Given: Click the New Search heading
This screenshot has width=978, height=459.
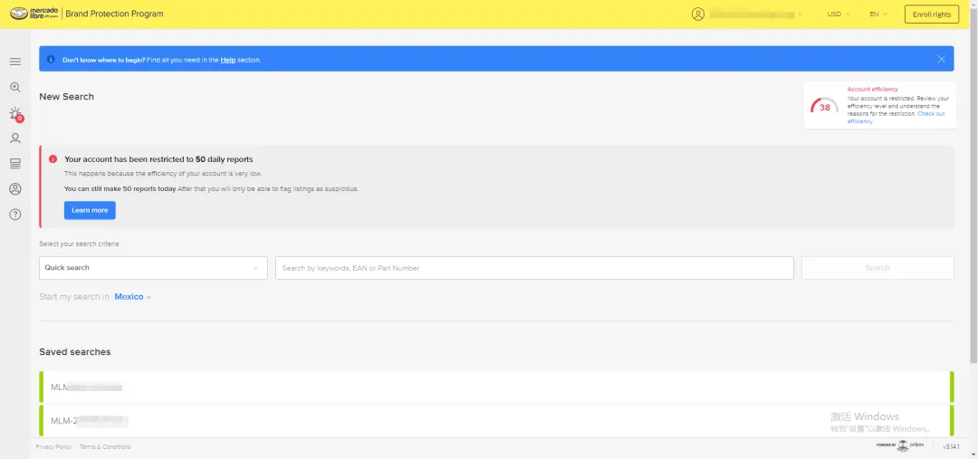Looking at the screenshot, I should pos(67,97).
